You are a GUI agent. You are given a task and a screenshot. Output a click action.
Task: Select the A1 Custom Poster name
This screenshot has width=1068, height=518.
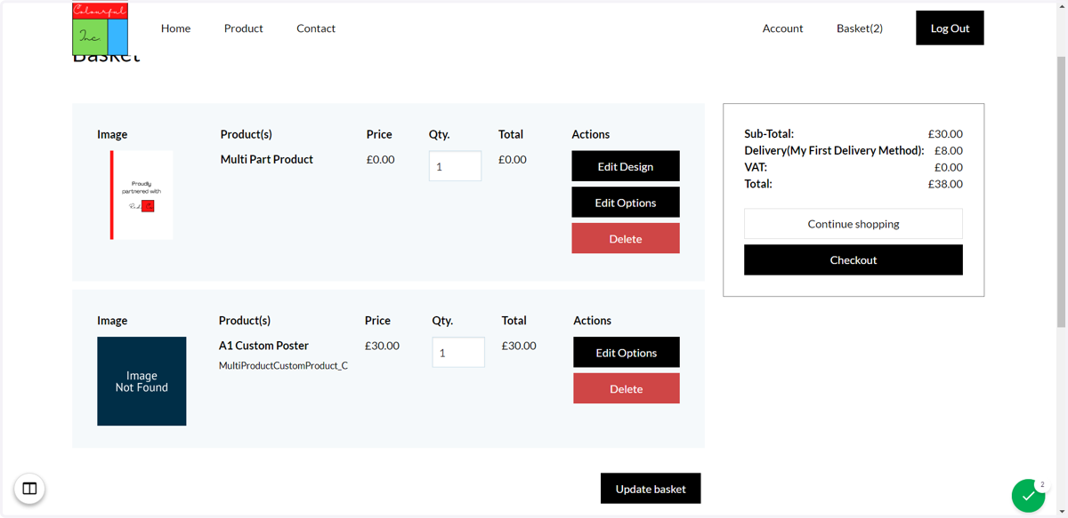(x=263, y=346)
